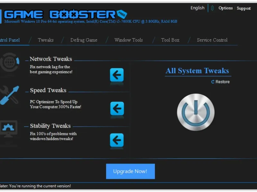Click 'Fix 100's of problems with' description text
Viewport: 257px width, 192px height.
coord(53,134)
